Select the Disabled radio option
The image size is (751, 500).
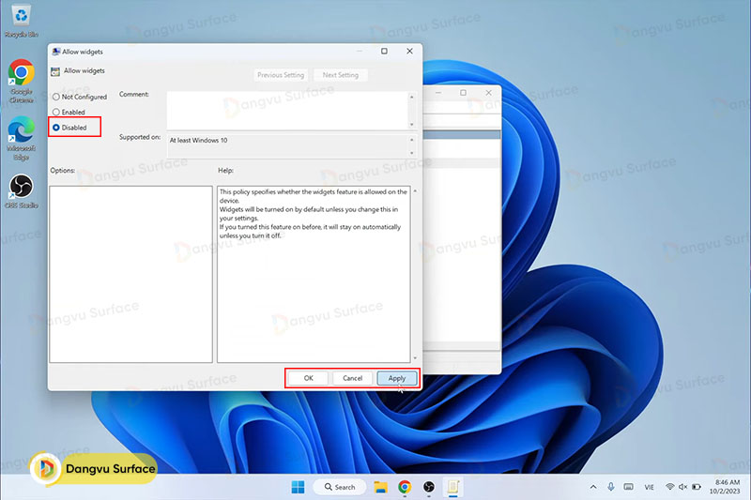(69, 128)
